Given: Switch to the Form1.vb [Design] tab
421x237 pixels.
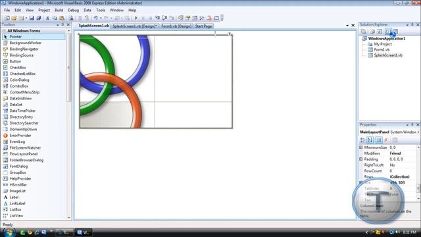Looking at the screenshot, I should [x=176, y=26].
